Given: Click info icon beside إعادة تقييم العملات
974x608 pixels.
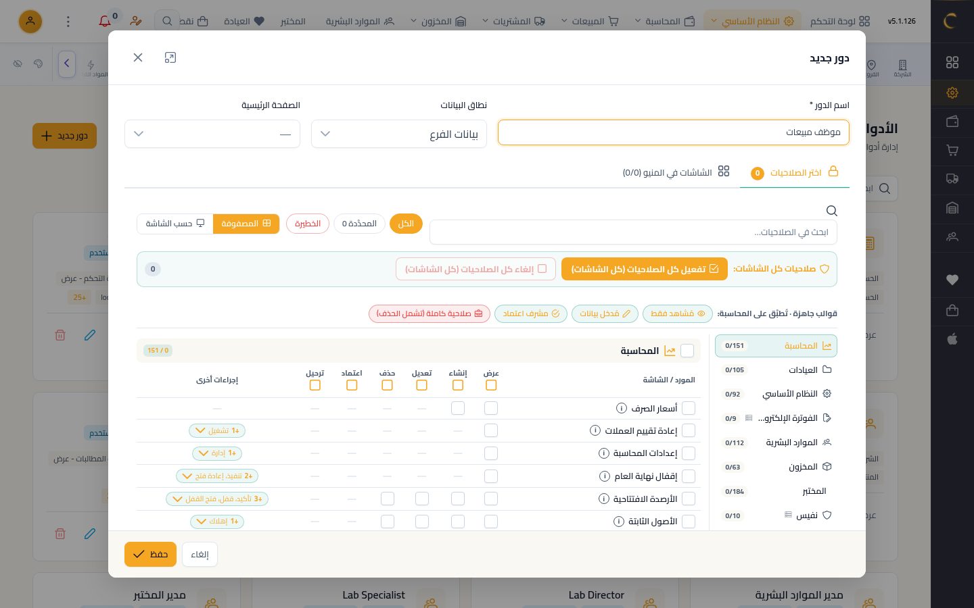Looking at the screenshot, I should (x=595, y=430).
